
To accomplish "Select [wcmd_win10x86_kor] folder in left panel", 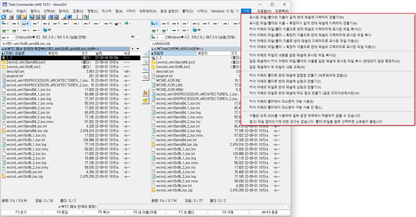I will [x=23, y=67].
